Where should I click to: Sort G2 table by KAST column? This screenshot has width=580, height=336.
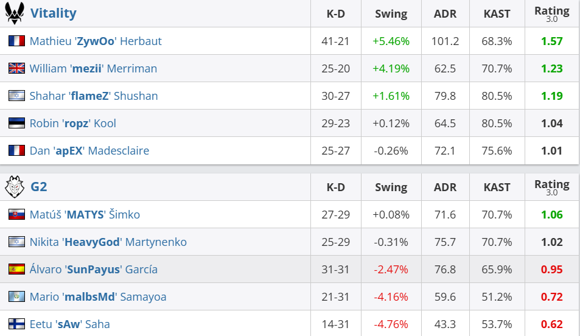click(x=497, y=187)
